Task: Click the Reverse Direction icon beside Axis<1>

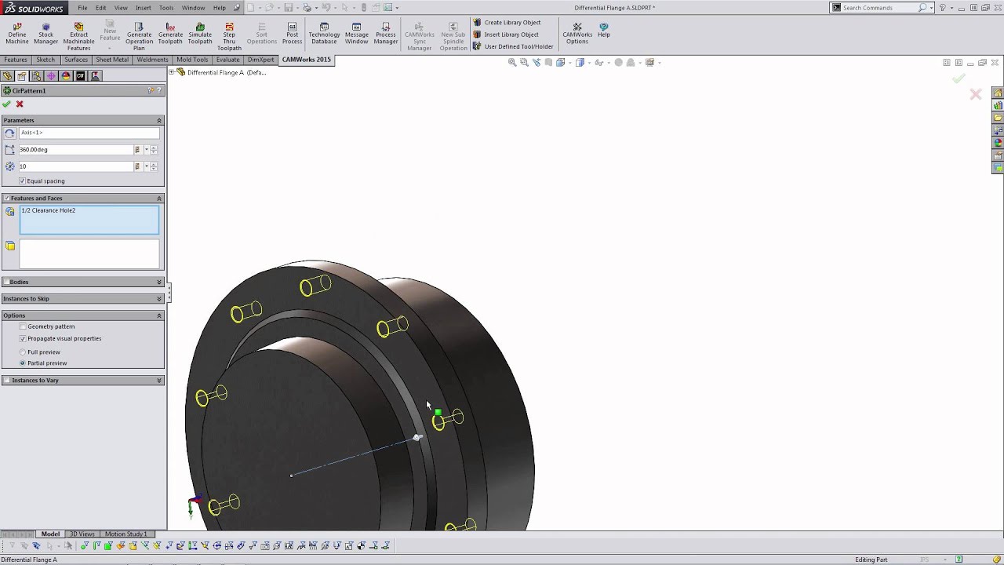Action: point(10,133)
